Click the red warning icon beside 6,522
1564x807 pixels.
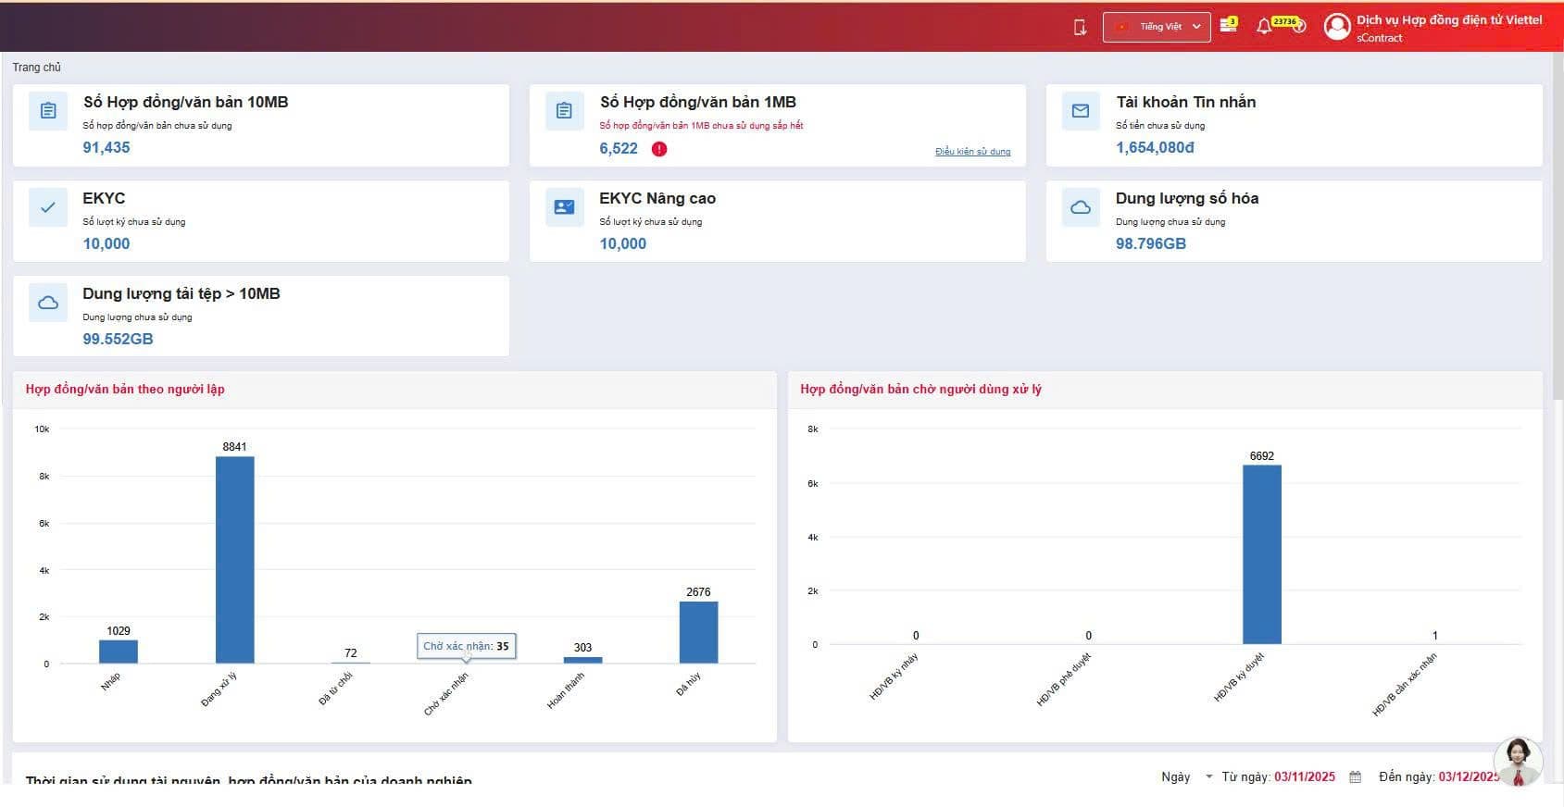point(659,149)
